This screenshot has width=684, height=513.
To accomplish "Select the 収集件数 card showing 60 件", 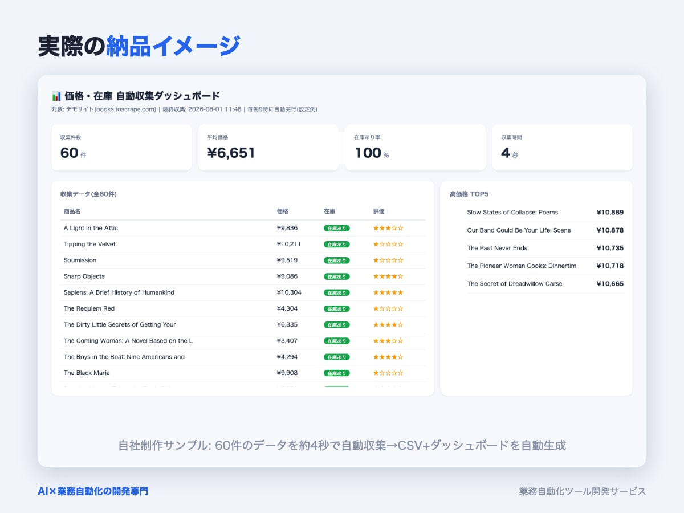I will 121,148.
